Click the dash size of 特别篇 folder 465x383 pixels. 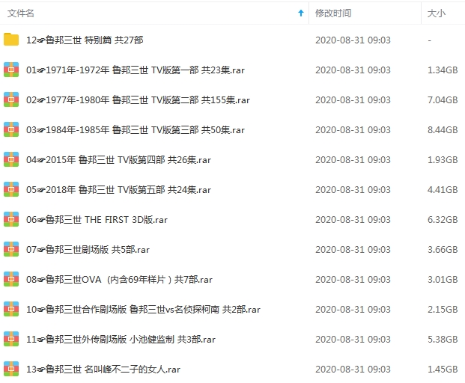pos(429,40)
